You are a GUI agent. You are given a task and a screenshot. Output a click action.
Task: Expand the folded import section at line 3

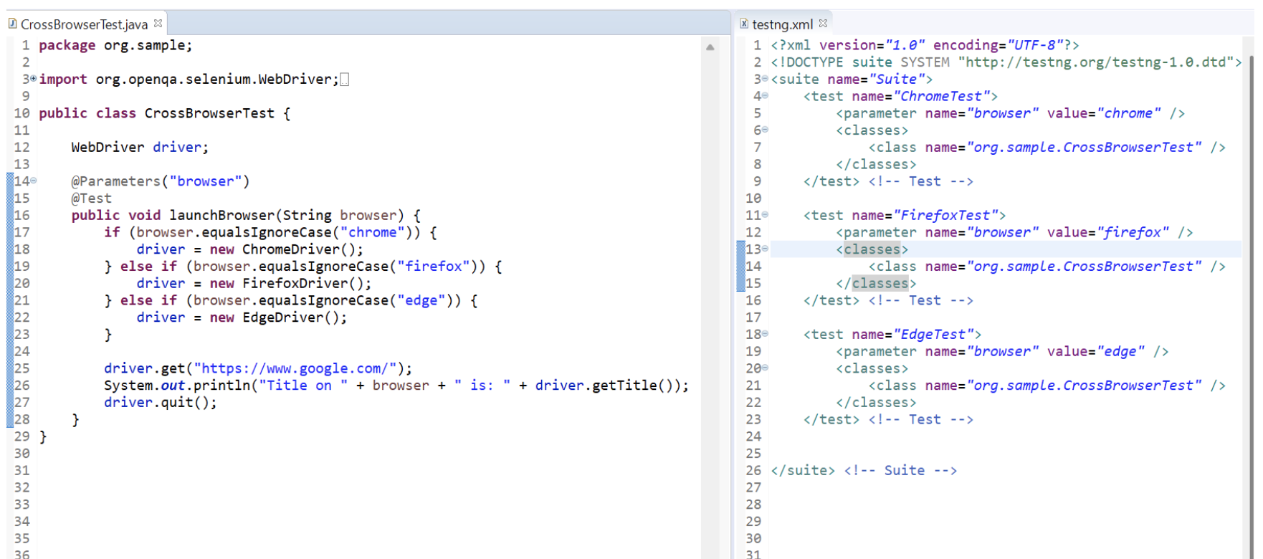click(x=34, y=79)
